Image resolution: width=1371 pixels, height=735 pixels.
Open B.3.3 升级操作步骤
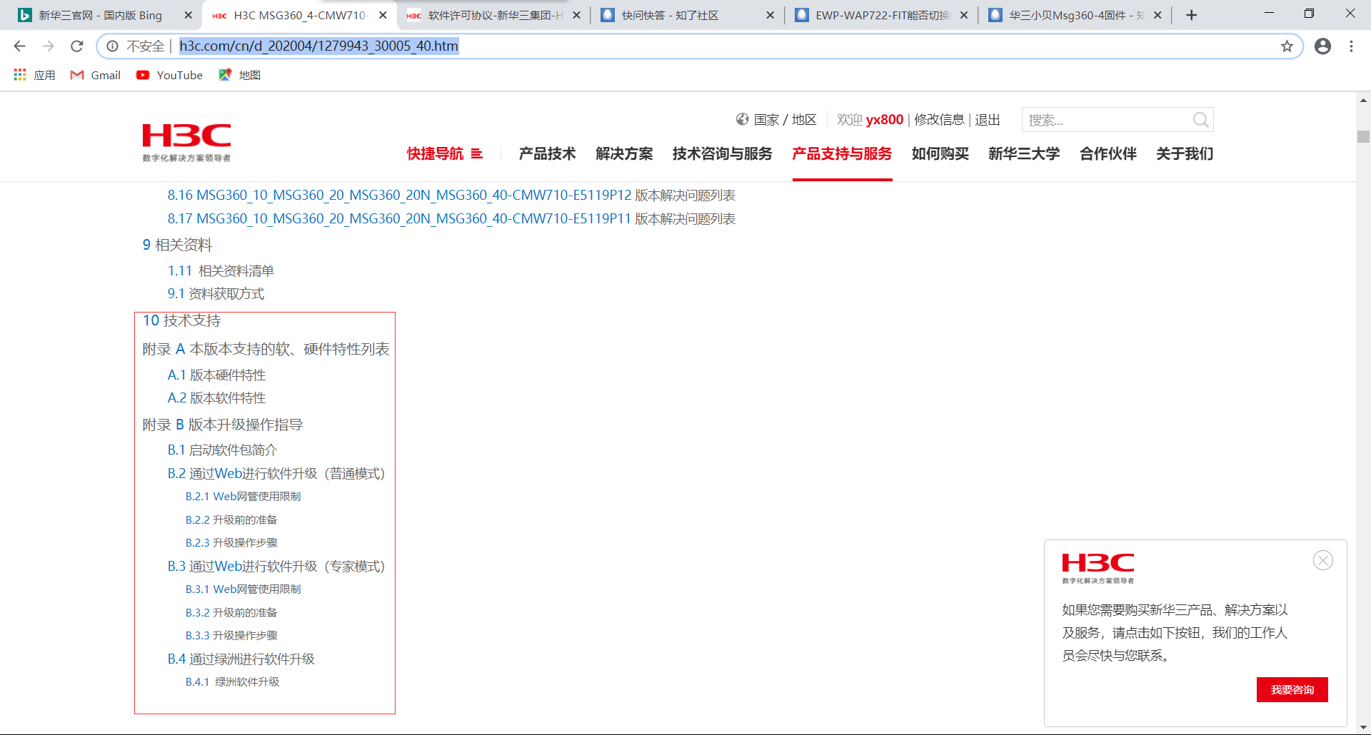tap(231, 636)
